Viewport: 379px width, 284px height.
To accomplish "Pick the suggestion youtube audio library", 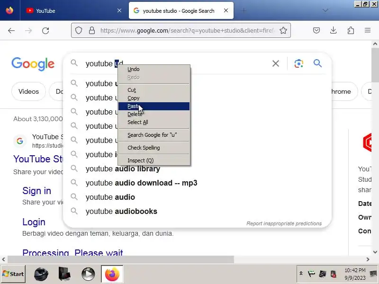I will [x=197, y=169].
